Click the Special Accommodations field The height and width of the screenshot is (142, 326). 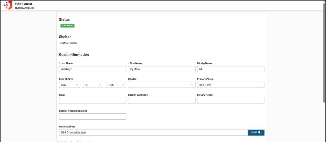92,117
